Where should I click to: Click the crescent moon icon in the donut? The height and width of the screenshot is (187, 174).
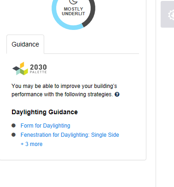(x=73, y=2)
